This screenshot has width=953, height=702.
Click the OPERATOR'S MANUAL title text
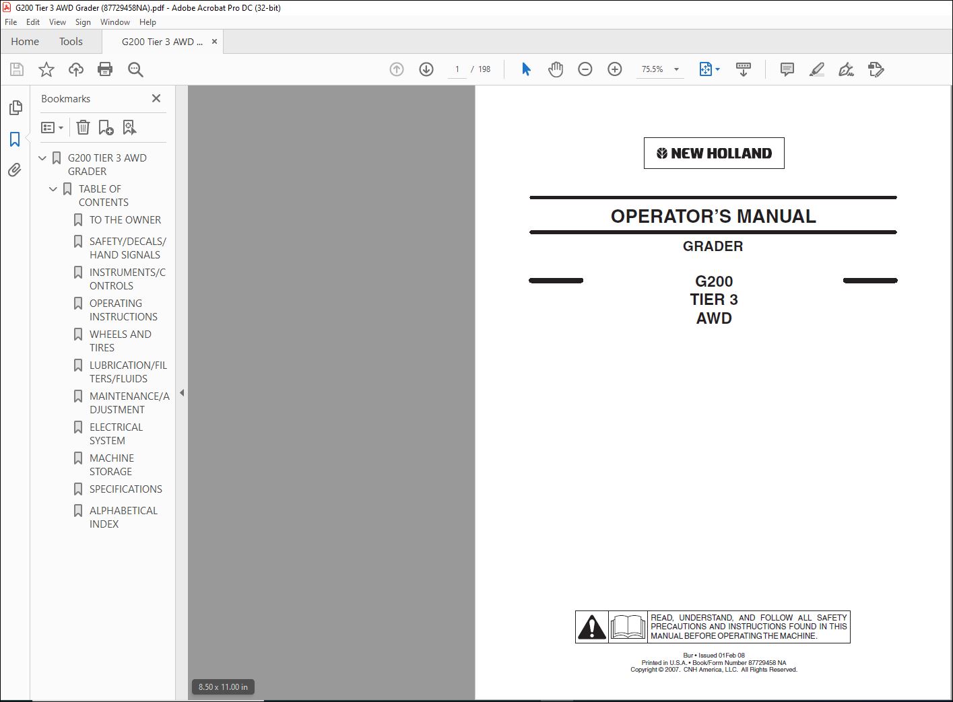pyautogui.click(x=713, y=216)
